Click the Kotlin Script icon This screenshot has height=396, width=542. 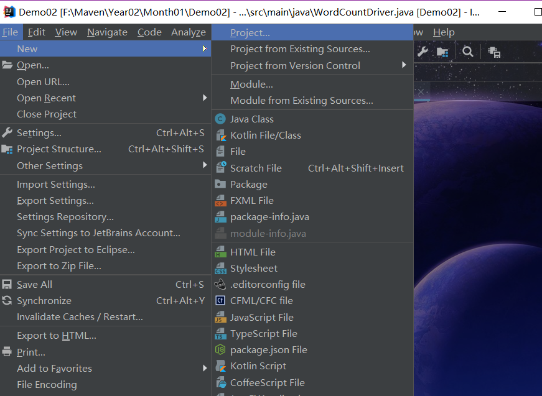tap(220, 366)
